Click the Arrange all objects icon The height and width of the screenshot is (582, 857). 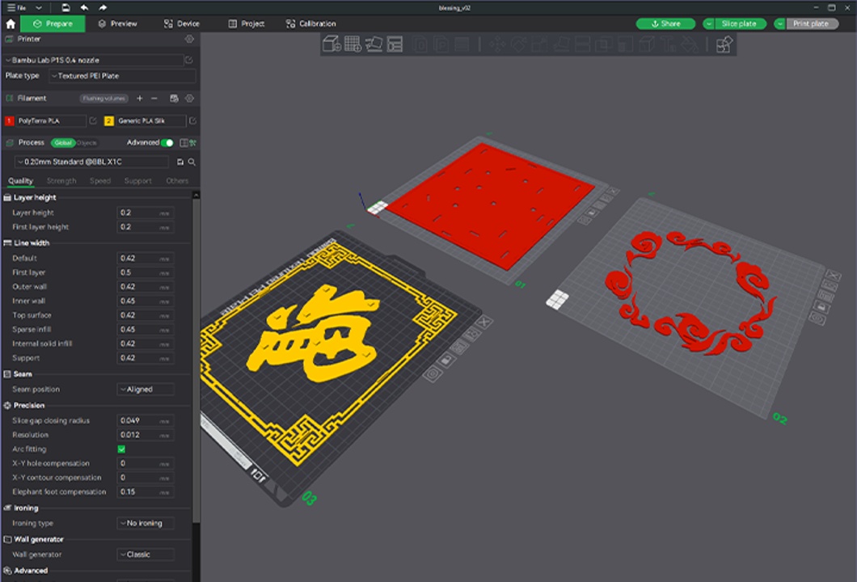[x=395, y=44]
